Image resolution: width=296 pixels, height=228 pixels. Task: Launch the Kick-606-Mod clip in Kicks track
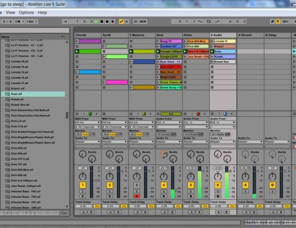[185, 41]
